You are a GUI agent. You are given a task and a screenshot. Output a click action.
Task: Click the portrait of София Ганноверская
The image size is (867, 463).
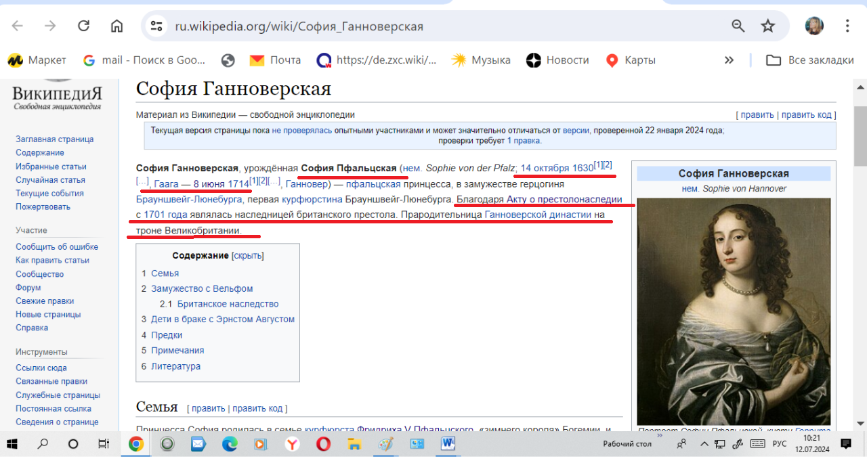click(x=734, y=311)
